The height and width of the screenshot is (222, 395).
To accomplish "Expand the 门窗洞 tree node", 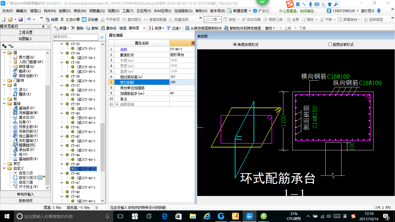I will point(4,80).
